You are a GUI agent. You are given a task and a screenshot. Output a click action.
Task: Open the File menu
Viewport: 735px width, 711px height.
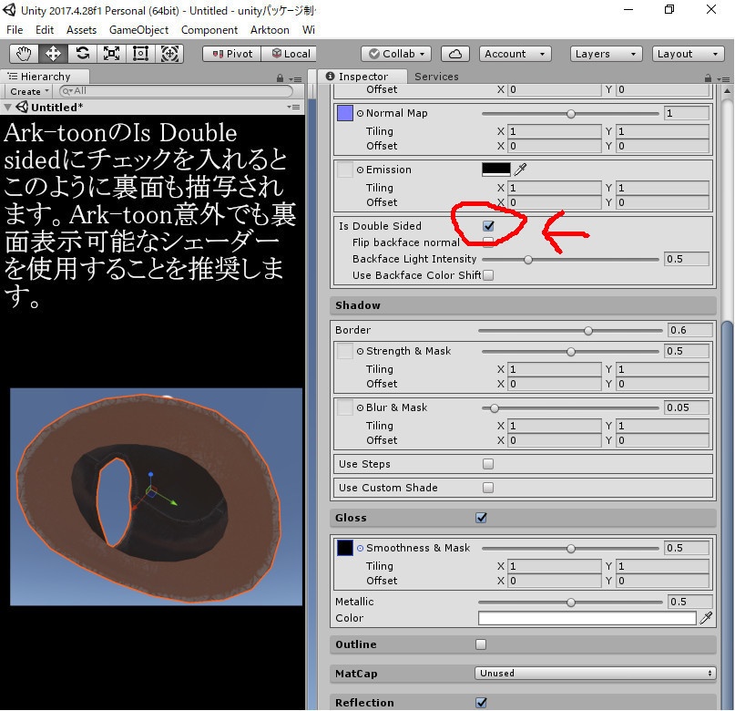click(x=15, y=30)
